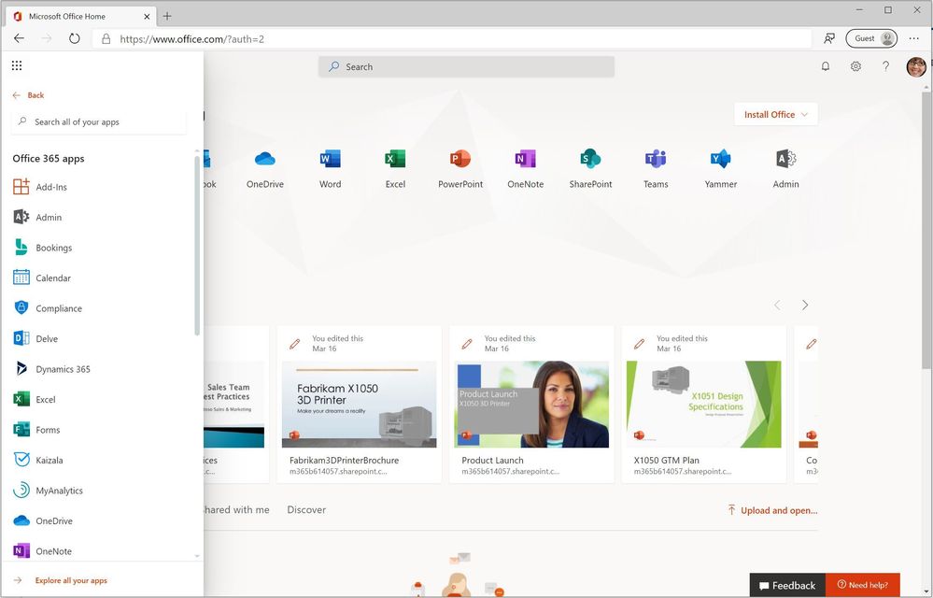Screen dimensions: 933x598
Task: Launch SharePoint from the home page
Action: (590, 159)
